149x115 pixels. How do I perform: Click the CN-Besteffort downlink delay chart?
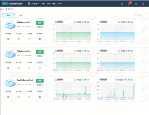click(117, 61)
